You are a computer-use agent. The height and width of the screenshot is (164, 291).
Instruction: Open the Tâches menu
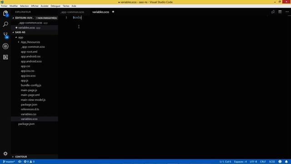tap(66, 6)
